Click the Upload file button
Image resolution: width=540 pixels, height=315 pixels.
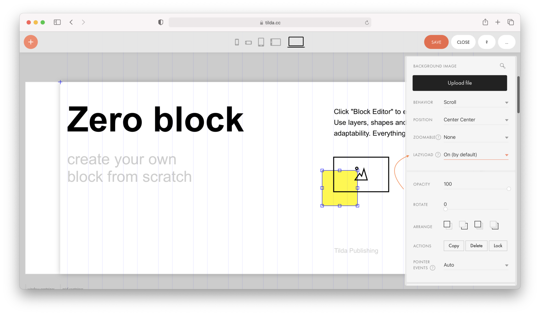[x=459, y=83]
